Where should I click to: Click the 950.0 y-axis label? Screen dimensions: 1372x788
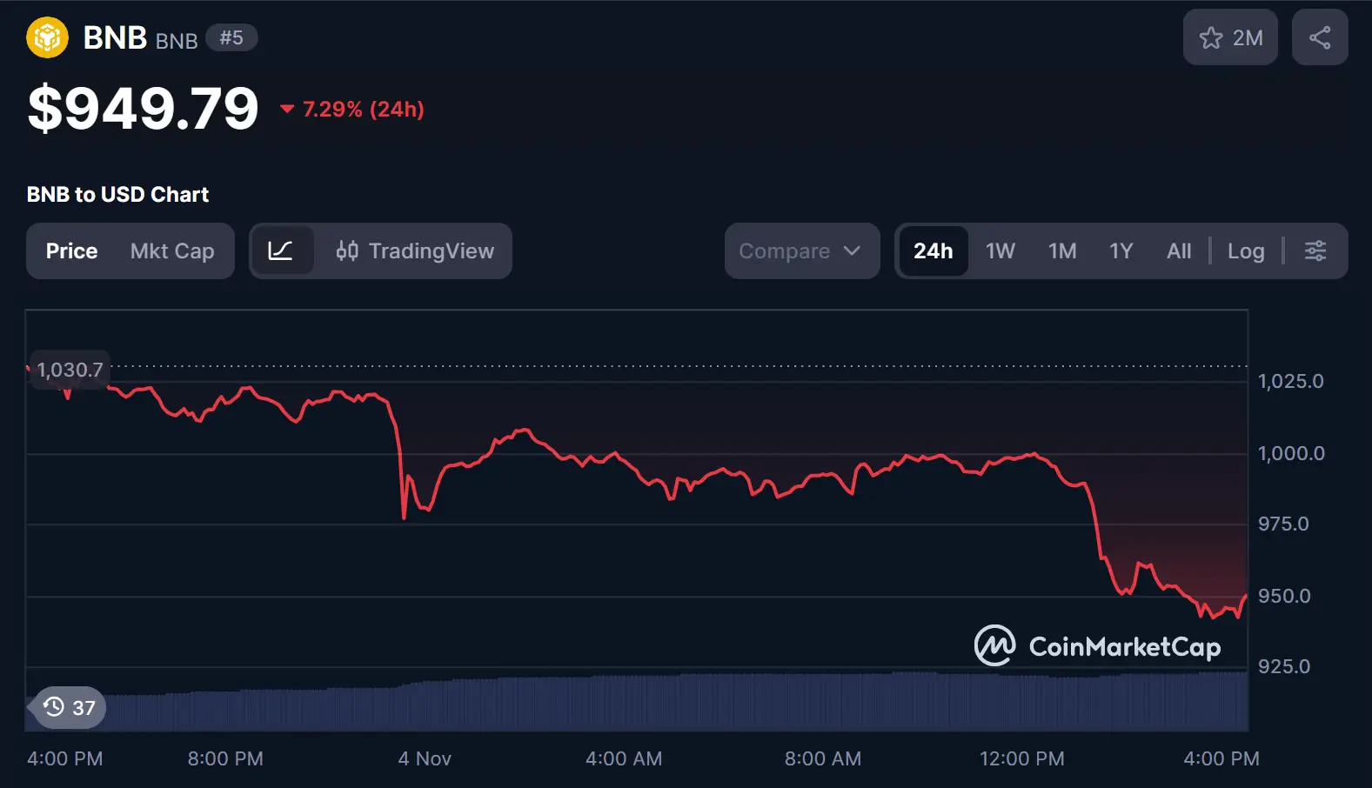1284,596
